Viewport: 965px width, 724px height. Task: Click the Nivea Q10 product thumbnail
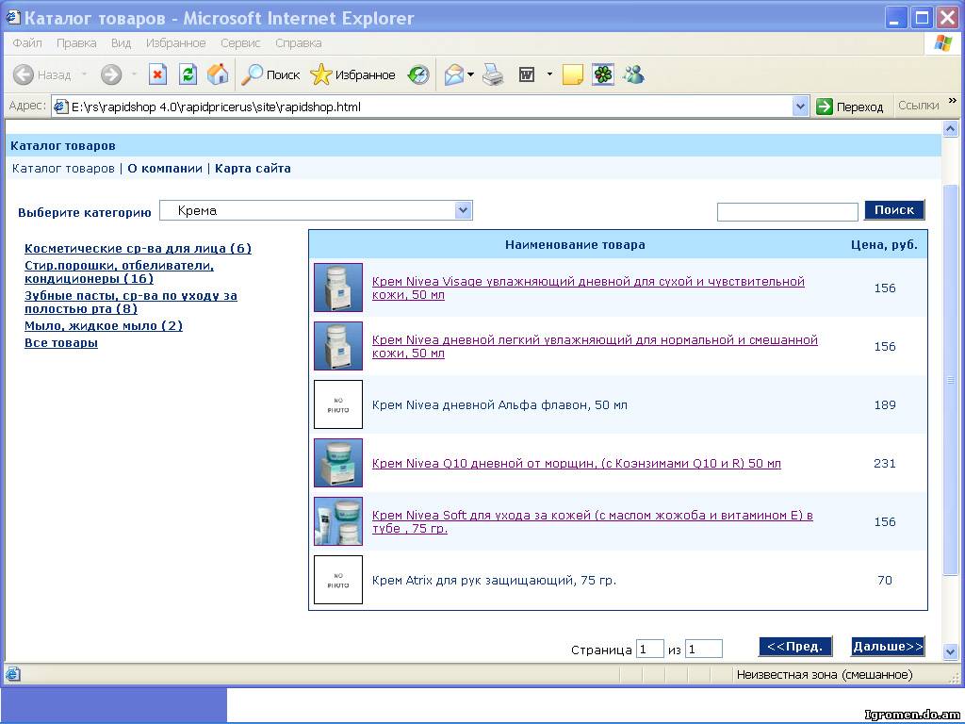click(338, 463)
